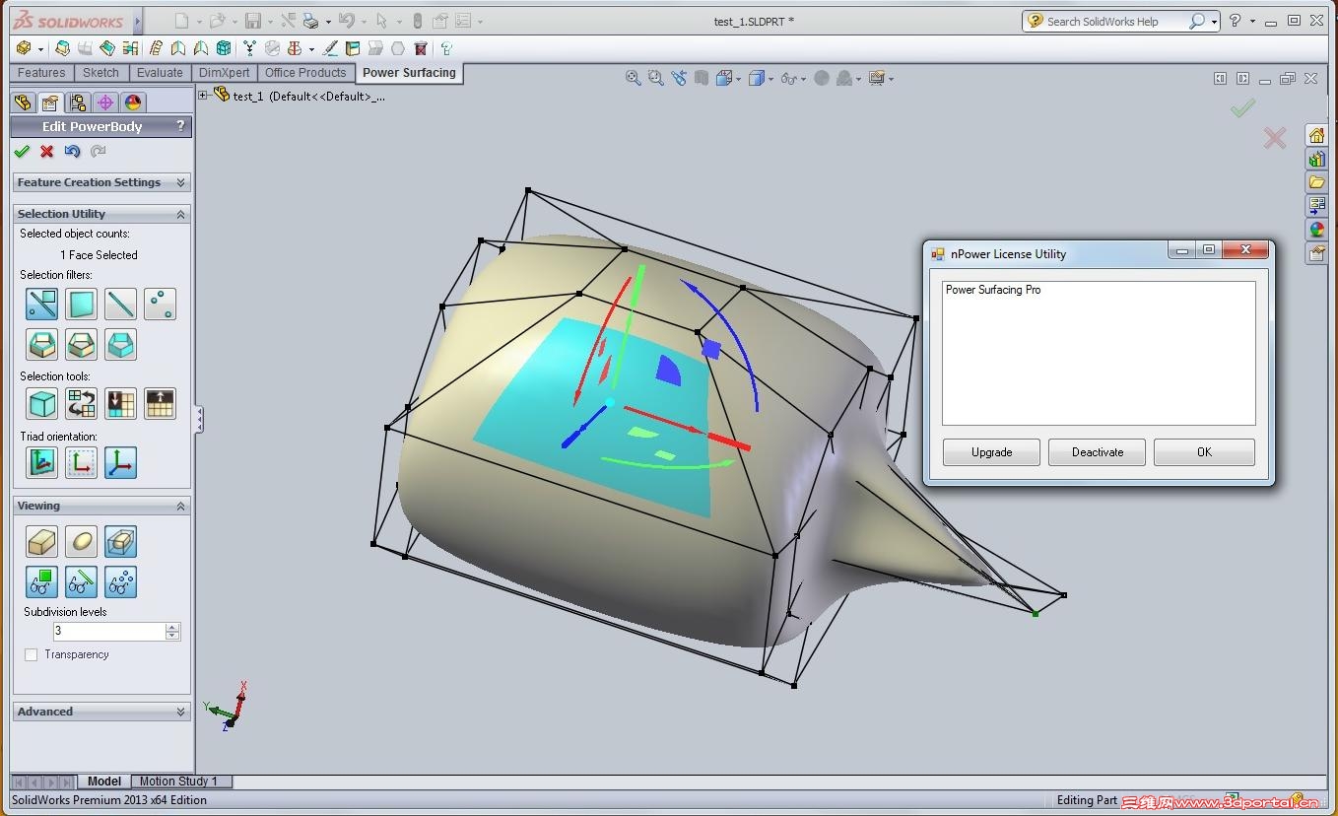Toggle vertex visibility glasses button
1338x816 pixels.
tap(120, 581)
